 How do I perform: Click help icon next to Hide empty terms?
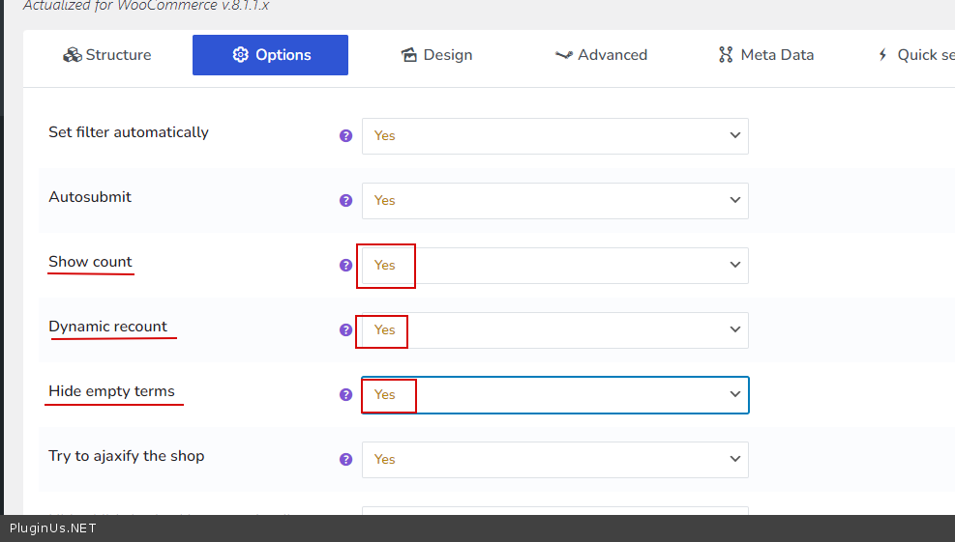[x=345, y=395]
